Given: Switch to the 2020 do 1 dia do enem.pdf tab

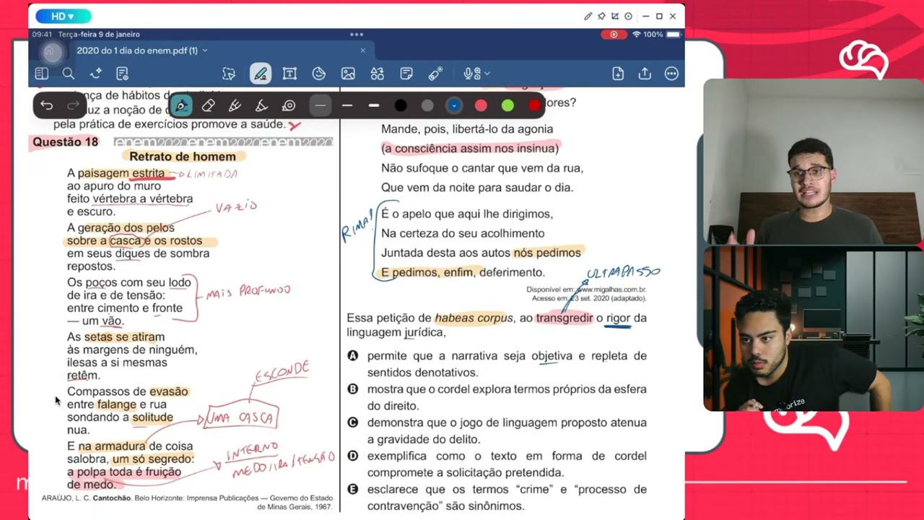Looking at the screenshot, I should coord(137,51).
